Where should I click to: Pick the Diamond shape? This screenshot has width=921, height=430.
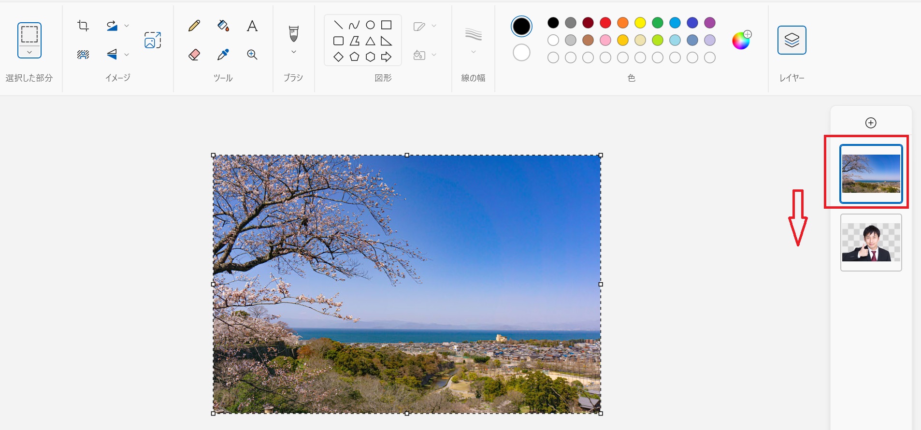click(x=338, y=57)
